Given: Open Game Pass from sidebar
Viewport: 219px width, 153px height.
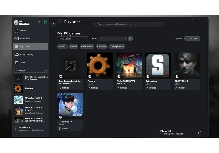Looking at the screenshot, I should (30, 39).
